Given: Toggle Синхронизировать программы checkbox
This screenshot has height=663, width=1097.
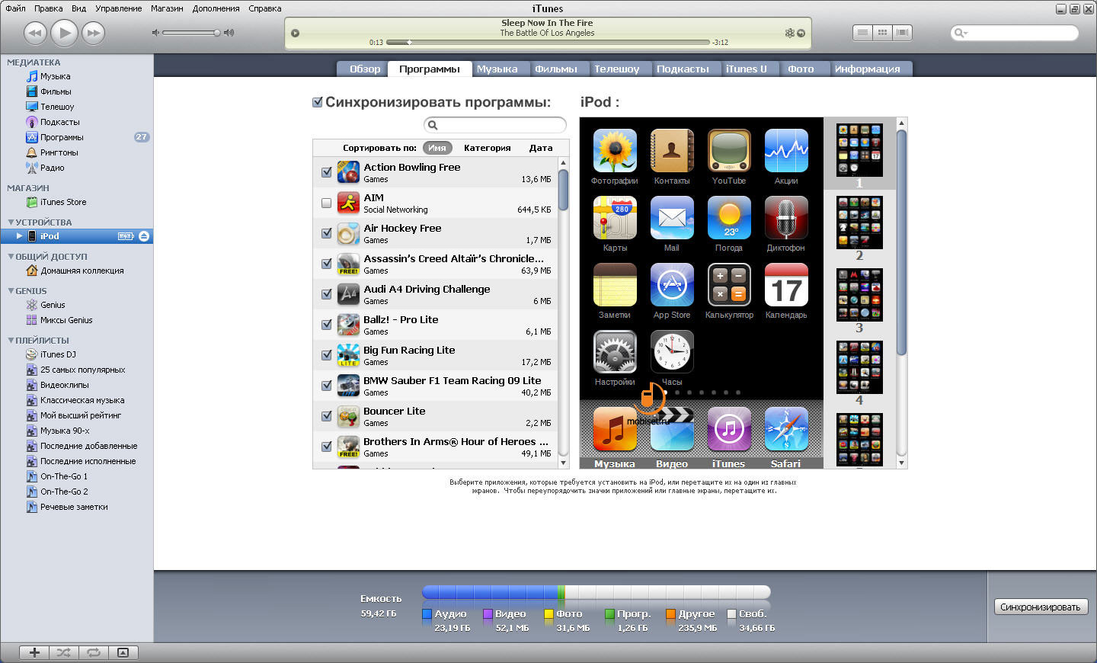Looking at the screenshot, I should 318,102.
